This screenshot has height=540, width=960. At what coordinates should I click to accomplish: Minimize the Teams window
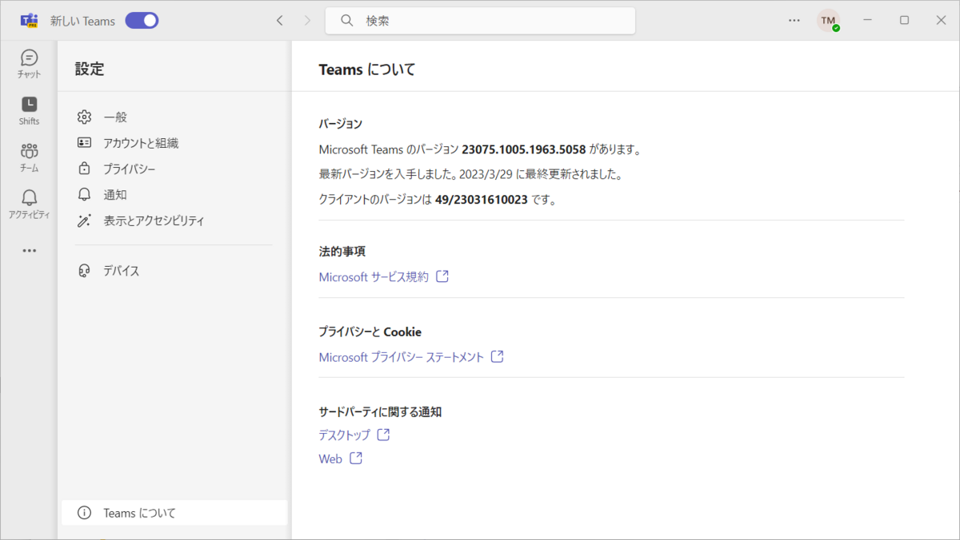867,21
